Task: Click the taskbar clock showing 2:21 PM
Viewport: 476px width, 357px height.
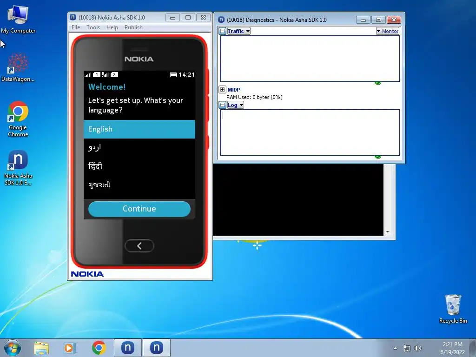Action: pos(452,348)
